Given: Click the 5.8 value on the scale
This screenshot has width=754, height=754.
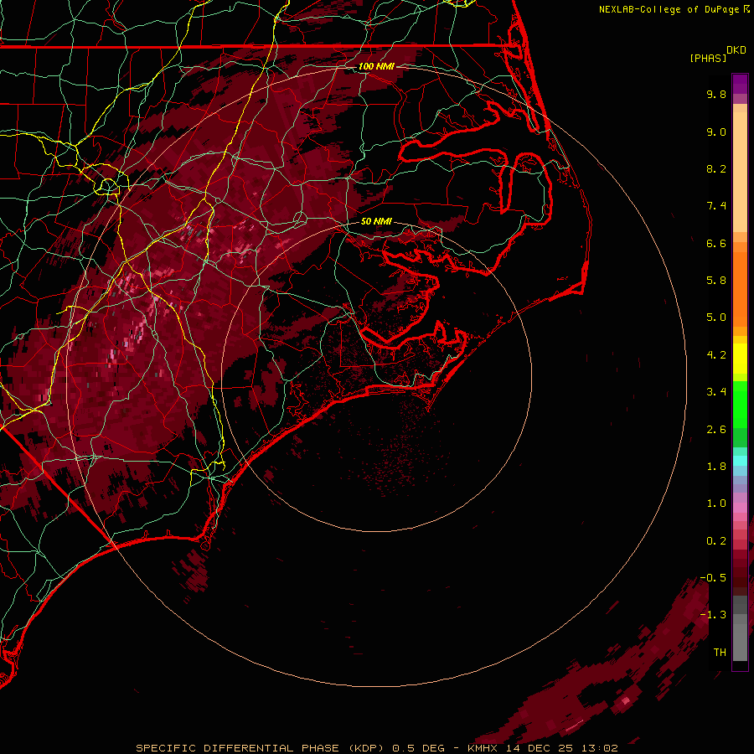Looking at the screenshot, I should tap(716, 281).
